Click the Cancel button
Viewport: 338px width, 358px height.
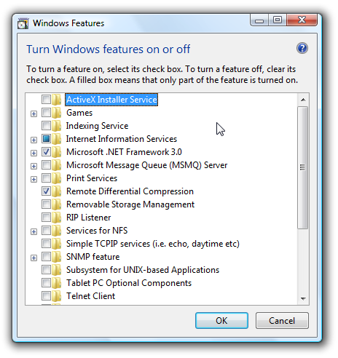pos(282,321)
